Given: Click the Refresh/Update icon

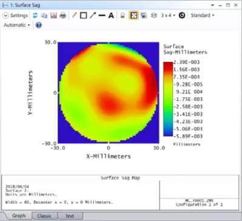Looking at the screenshot, I should (35, 15).
